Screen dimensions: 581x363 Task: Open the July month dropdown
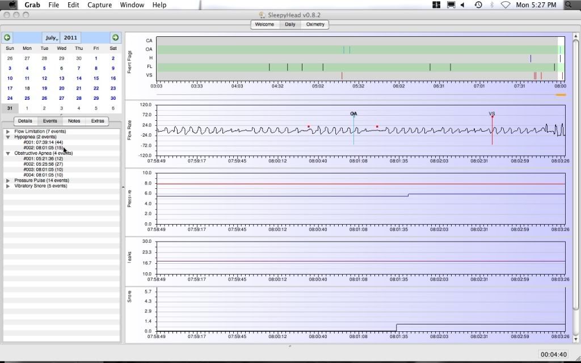coord(50,38)
